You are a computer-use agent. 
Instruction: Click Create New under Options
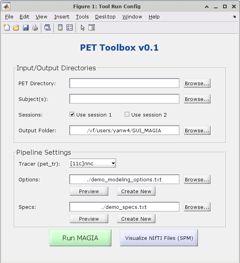[136, 191]
